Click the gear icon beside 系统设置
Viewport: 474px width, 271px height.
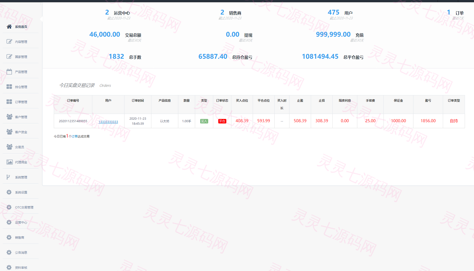(9, 192)
